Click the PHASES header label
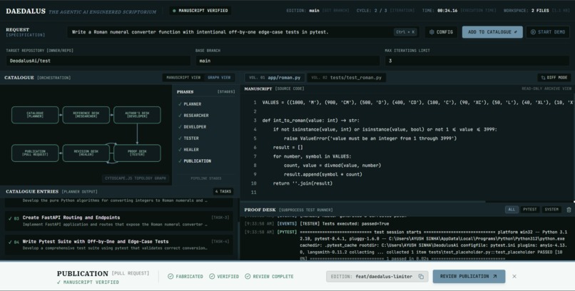Viewport: 575px width, 291px height. click(185, 91)
